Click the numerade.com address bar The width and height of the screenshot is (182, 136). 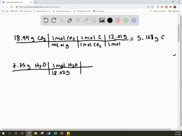coord(81,7)
